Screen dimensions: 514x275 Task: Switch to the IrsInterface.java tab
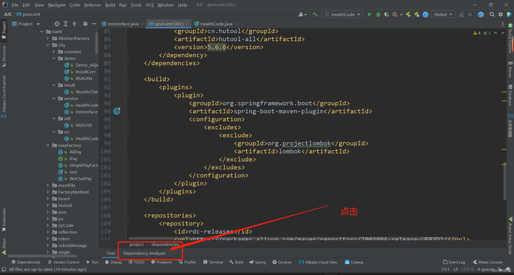coord(123,24)
